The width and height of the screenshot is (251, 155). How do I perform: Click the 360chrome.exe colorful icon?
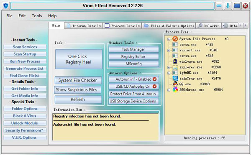[175, 90]
